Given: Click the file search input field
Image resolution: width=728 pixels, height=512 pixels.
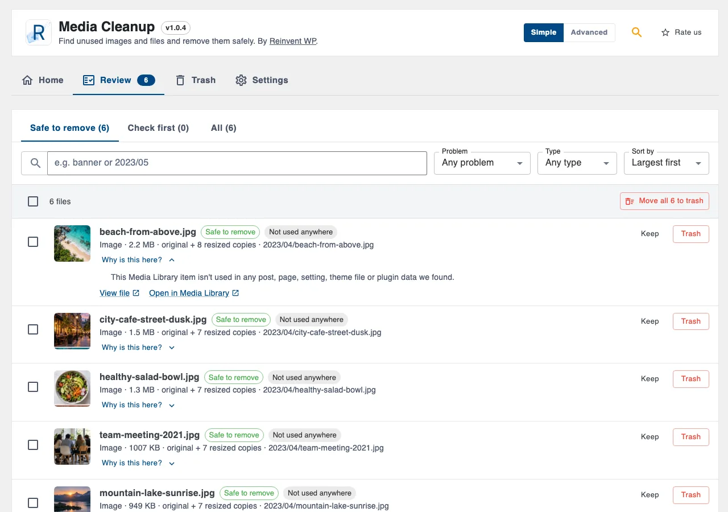Looking at the screenshot, I should [237, 163].
